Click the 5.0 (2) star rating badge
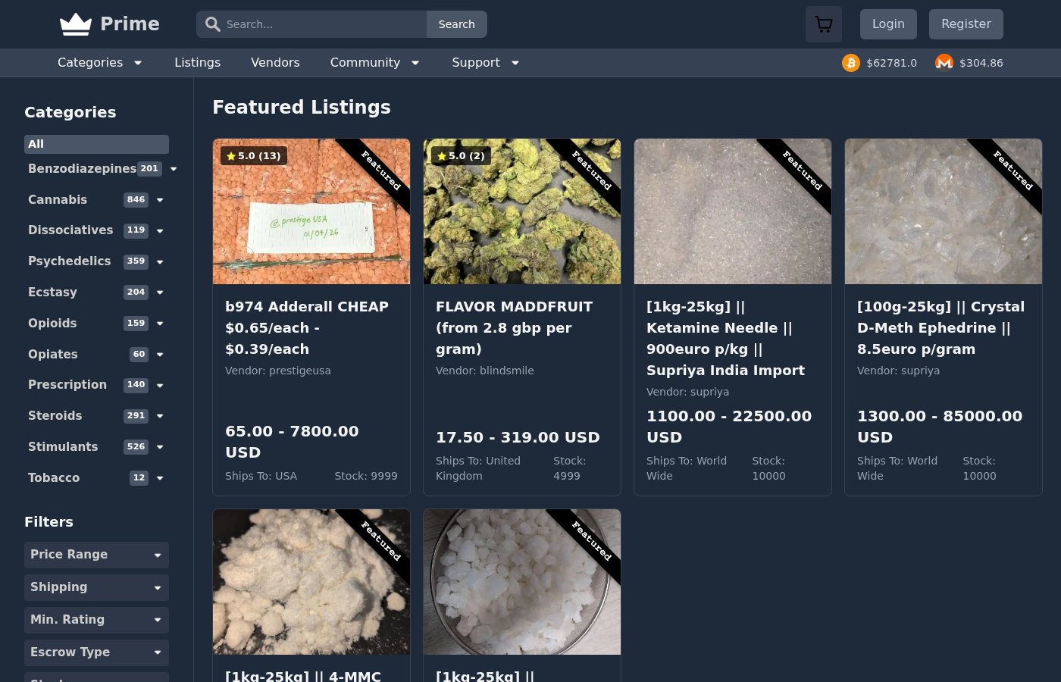This screenshot has height=682, width=1061. tap(462, 156)
